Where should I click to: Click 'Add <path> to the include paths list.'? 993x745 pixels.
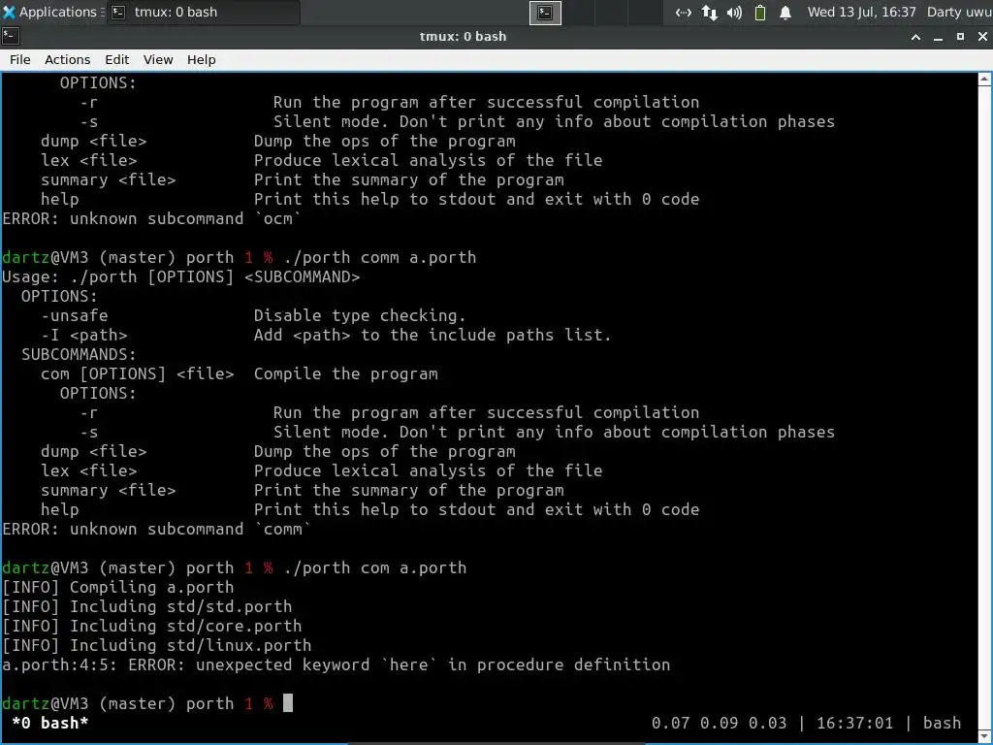coord(432,335)
